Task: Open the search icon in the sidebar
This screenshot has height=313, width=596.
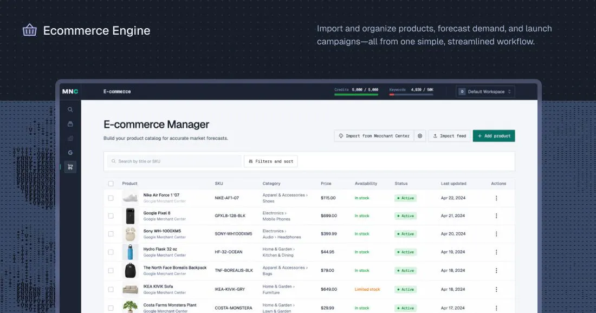Action: pyautogui.click(x=70, y=110)
